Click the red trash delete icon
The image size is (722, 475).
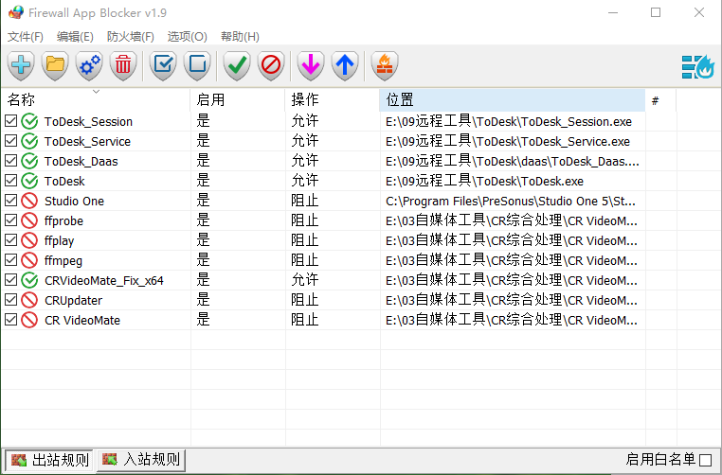123,65
